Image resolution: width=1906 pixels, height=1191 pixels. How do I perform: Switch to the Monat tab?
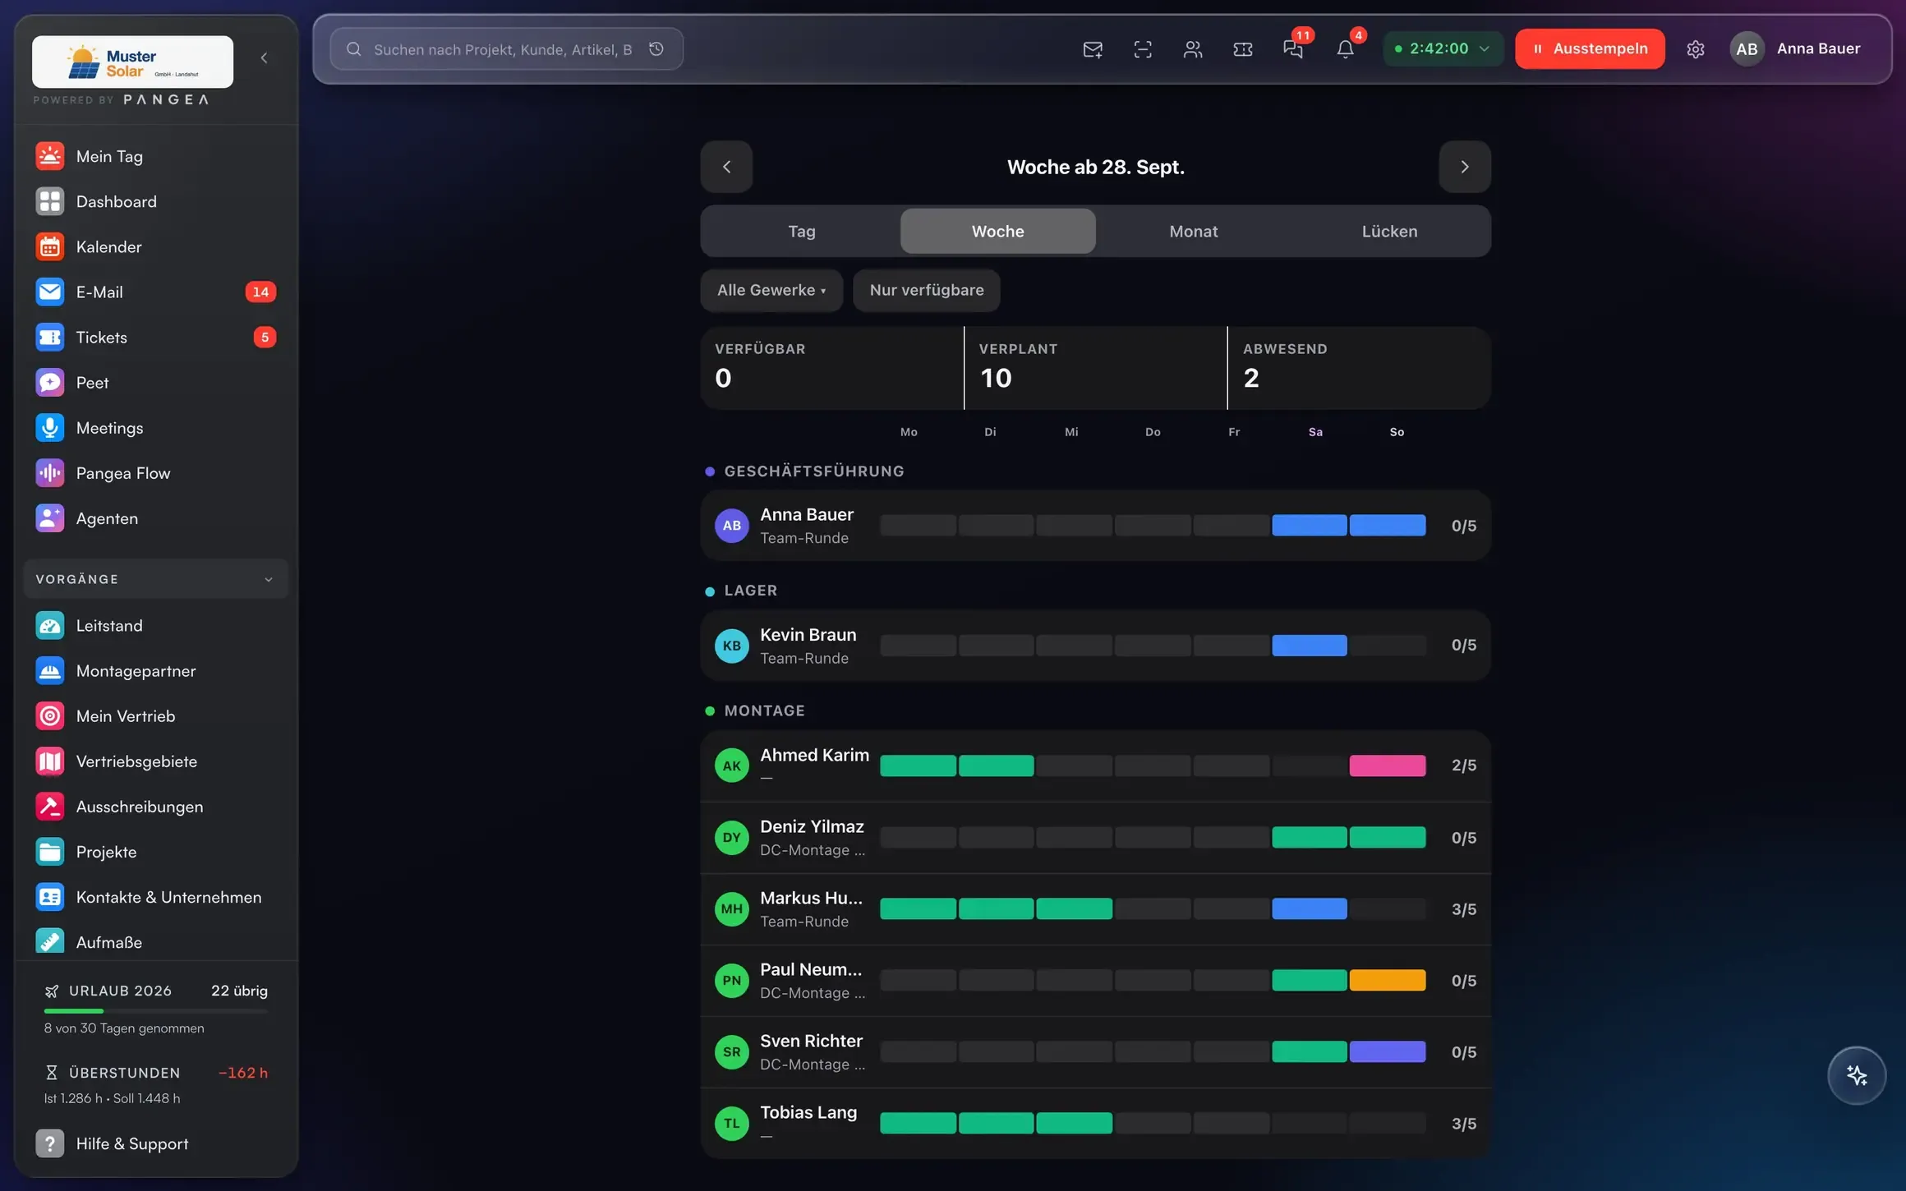(x=1193, y=231)
